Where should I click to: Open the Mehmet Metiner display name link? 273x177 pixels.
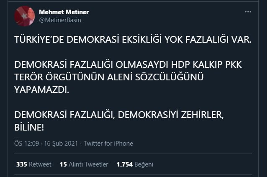pos(64,12)
